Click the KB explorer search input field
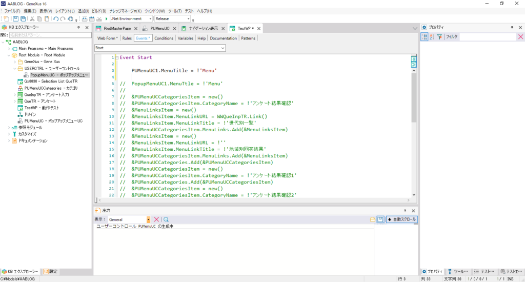Image resolution: width=525 pixels, height=282 pixels. pyautogui.click(x=50, y=35)
